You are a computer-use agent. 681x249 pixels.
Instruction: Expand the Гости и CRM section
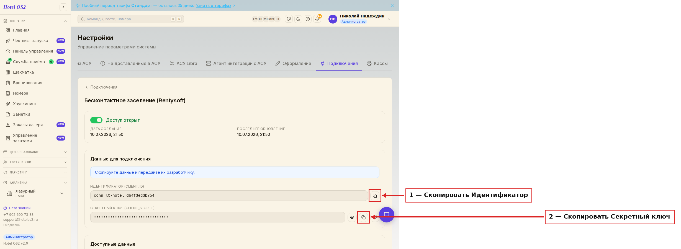tap(35, 162)
